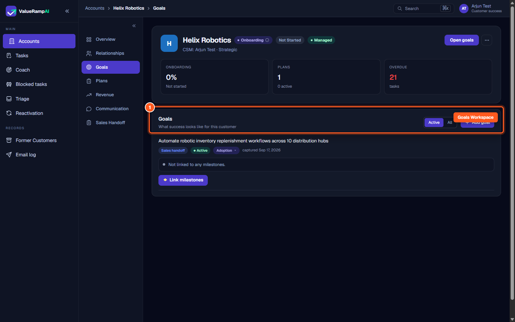Click 'Not linked to any milestones.' text
This screenshot has height=322, width=515.
[197, 165]
